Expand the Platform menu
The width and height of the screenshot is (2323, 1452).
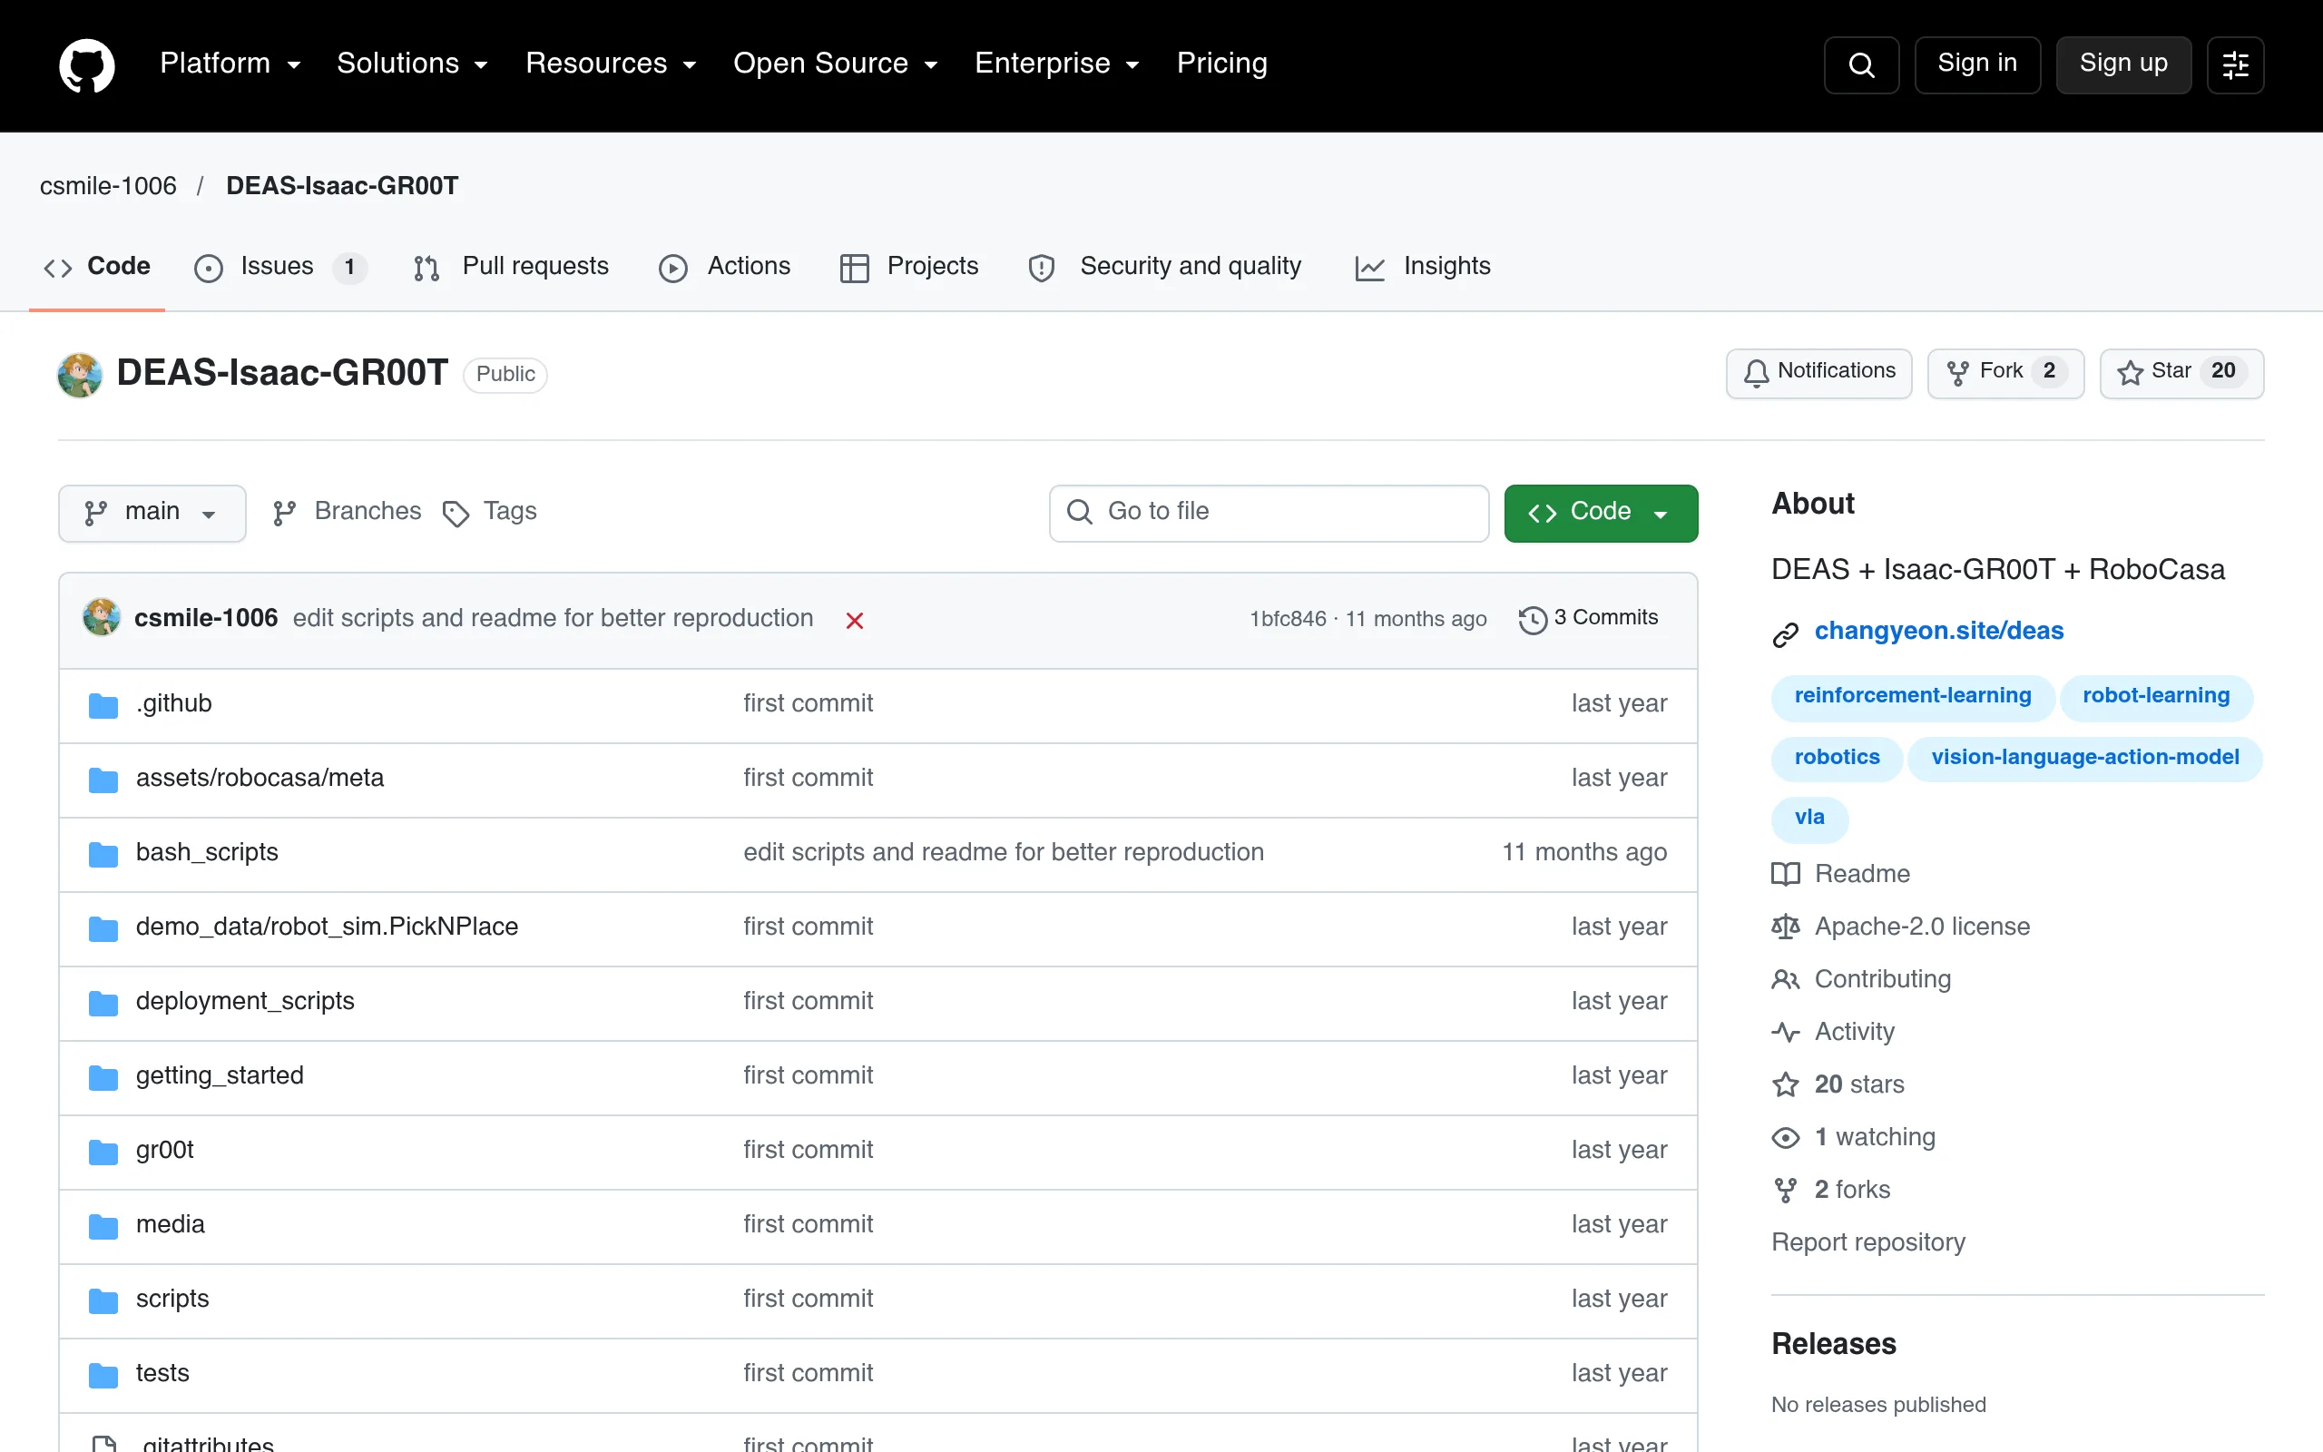pyautogui.click(x=230, y=64)
